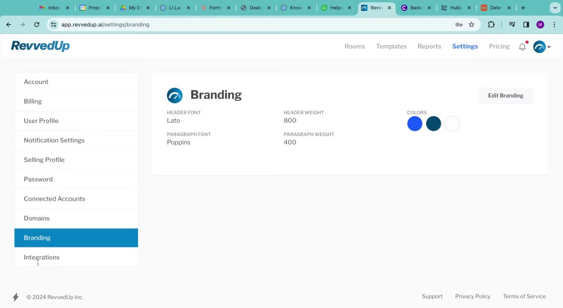Viewport: 563px width, 308px height.
Task: Click the lightning bolt footer icon
Action: (15, 297)
